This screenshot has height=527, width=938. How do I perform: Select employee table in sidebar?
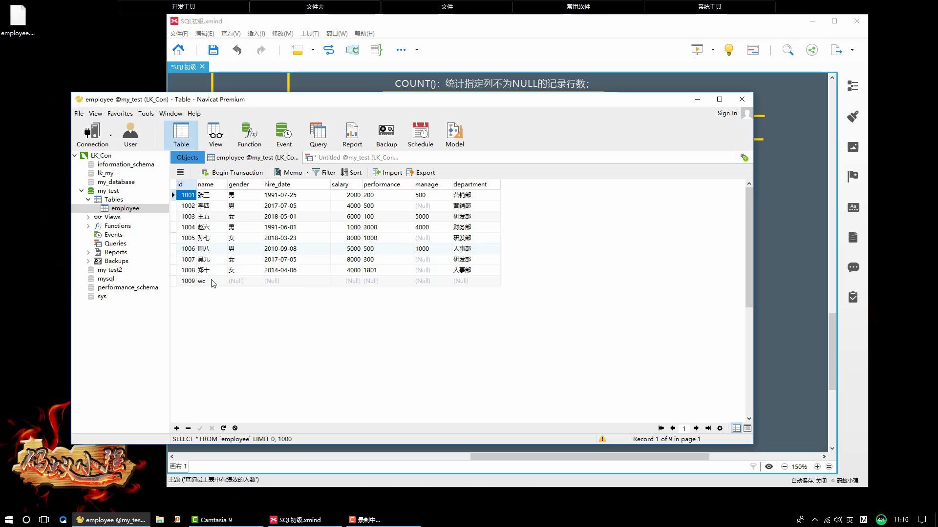point(125,208)
